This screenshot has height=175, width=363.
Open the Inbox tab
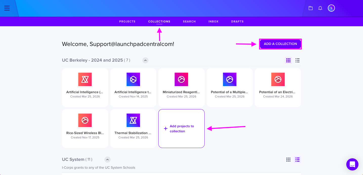click(213, 21)
